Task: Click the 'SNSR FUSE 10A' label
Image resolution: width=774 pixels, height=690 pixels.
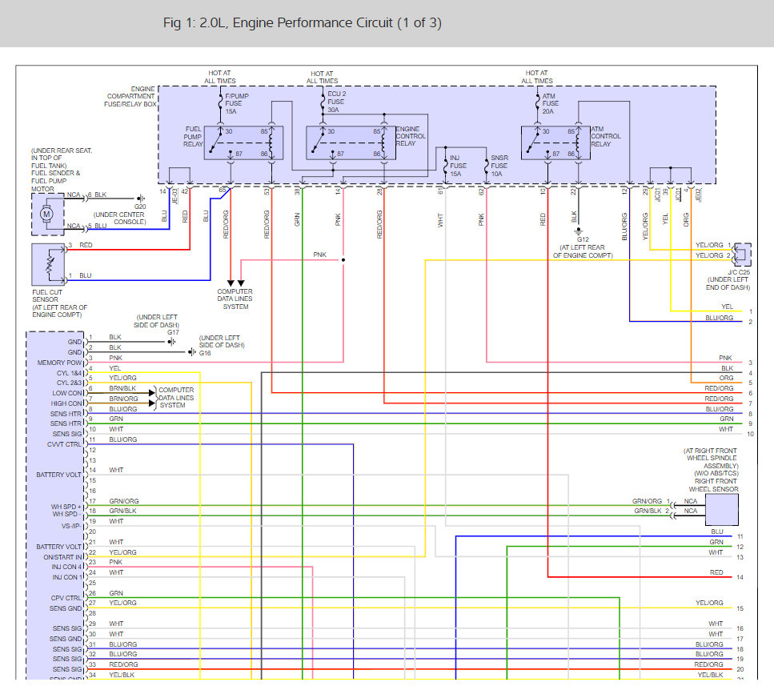Action: 499,166
